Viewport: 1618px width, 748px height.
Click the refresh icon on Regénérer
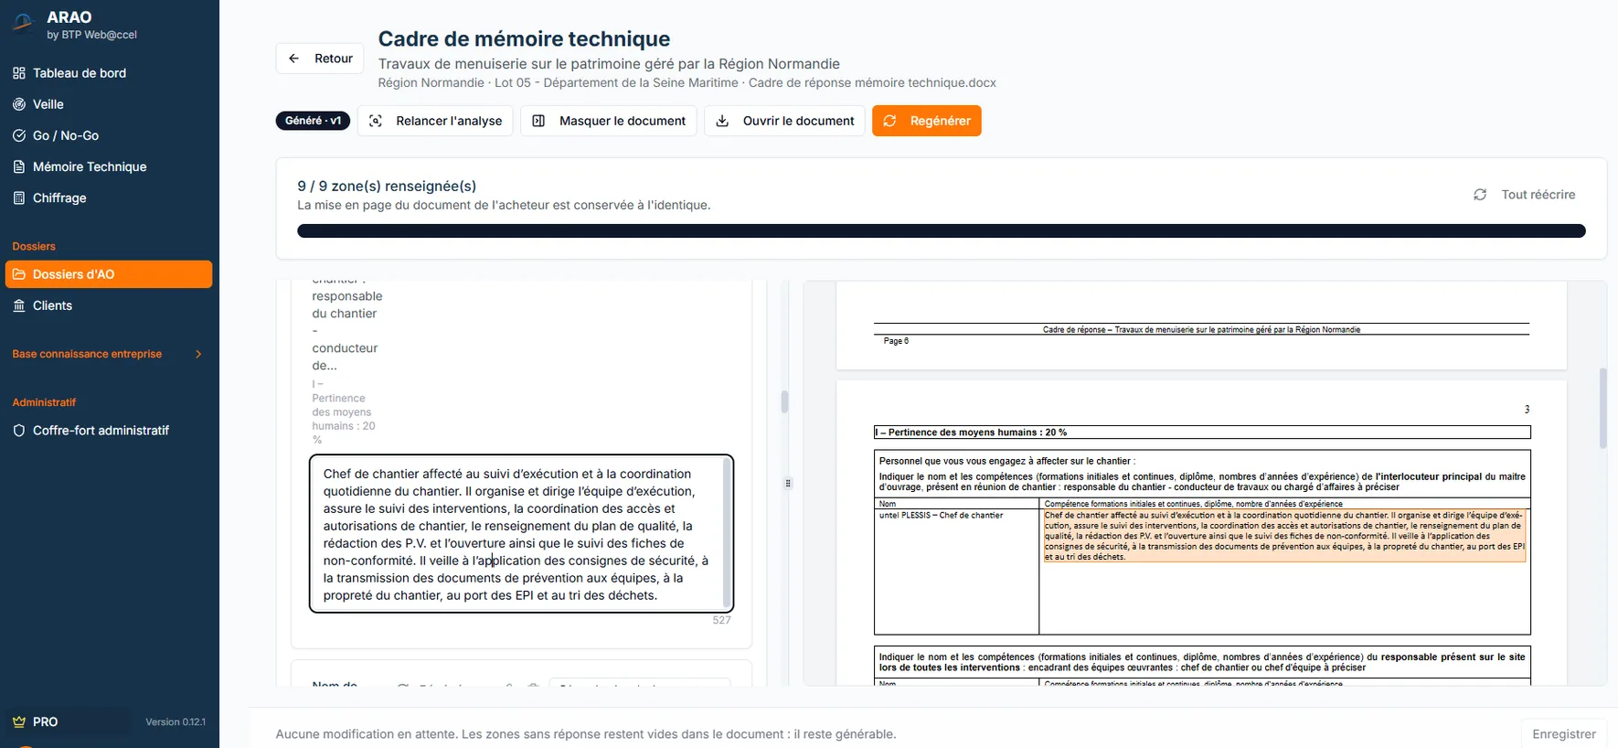click(889, 121)
